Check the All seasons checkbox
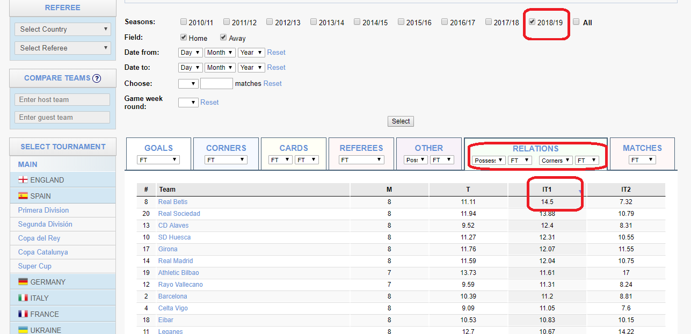 pos(576,22)
